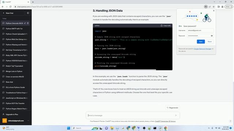Collapse the sidebar with the panel icon

coord(28,13)
